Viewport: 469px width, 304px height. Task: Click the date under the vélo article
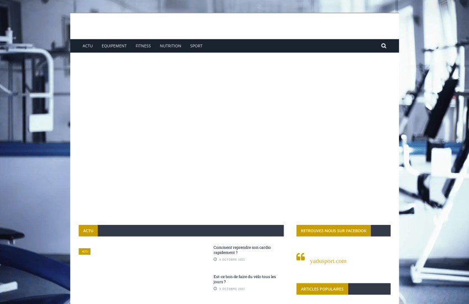(x=232, y=289)
